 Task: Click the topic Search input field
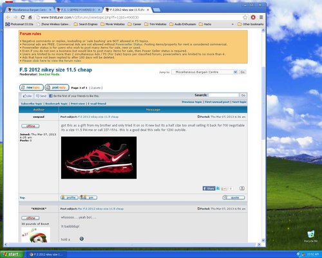point(223,95)
